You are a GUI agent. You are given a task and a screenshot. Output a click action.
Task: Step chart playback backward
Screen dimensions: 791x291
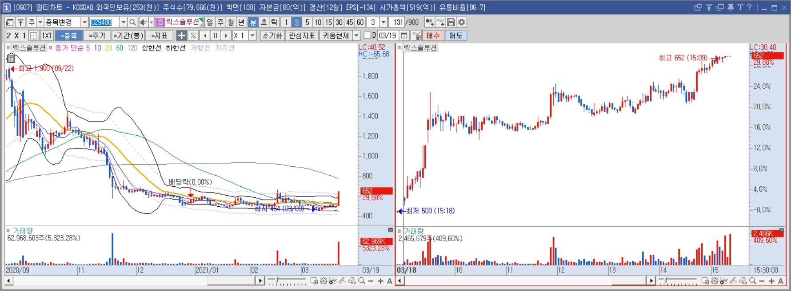pyautogui.click(x=205, y=35)
